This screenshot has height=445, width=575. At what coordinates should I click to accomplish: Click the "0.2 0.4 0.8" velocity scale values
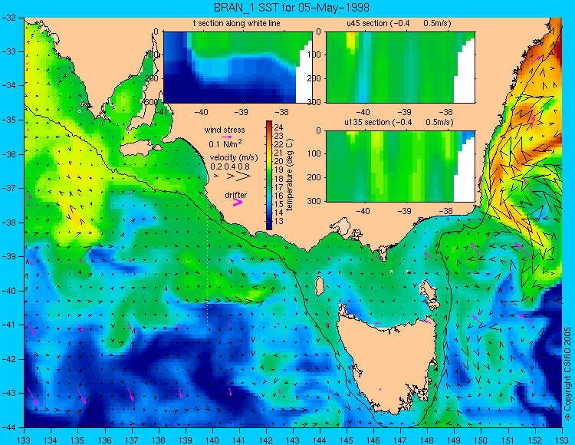(230, 166)
